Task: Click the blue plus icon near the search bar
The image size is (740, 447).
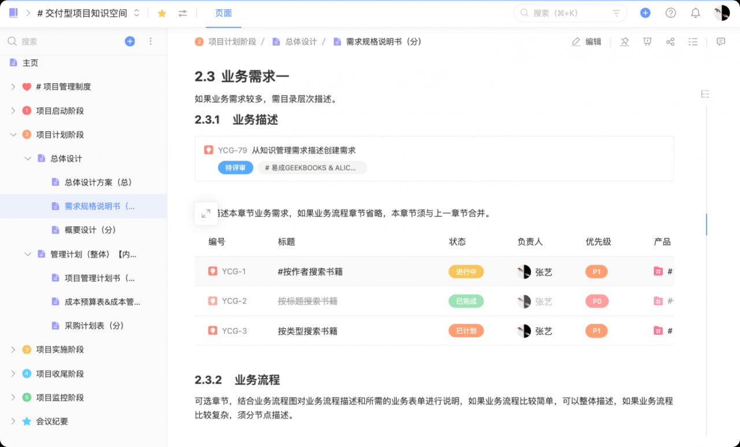Action: pos(645,12)
